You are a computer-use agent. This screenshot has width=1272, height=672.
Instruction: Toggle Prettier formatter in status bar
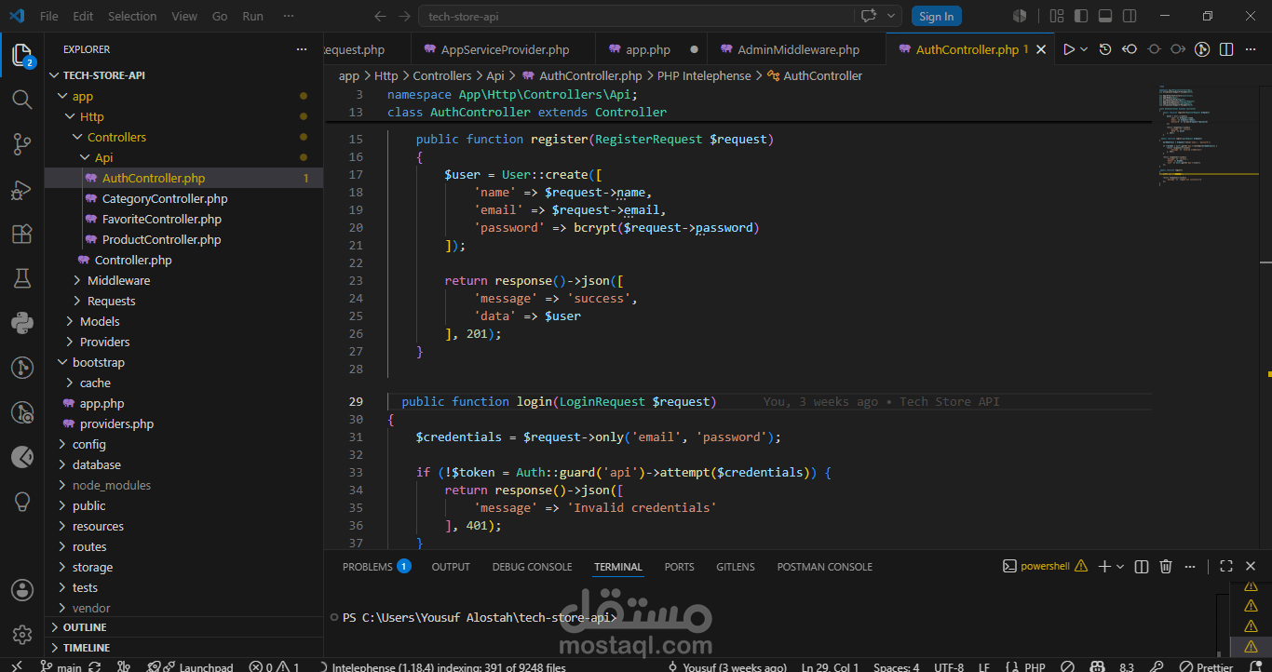point(1206,666)
